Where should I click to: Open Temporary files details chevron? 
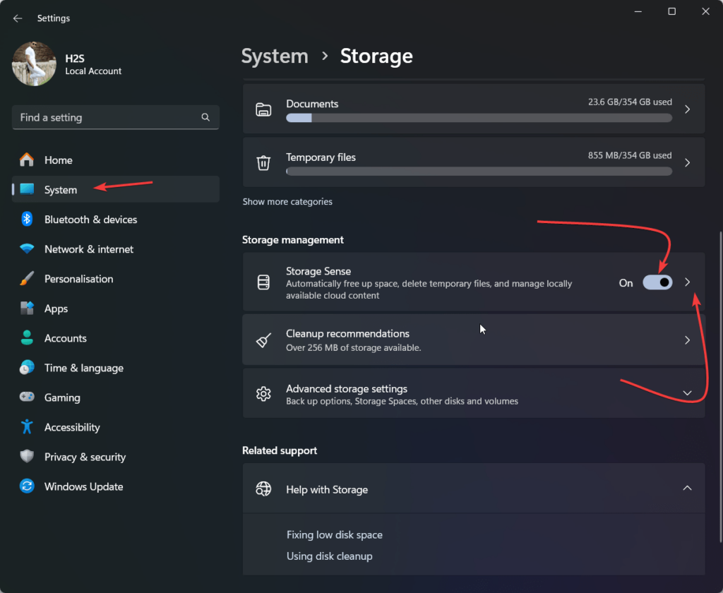[x=687, y=163]
